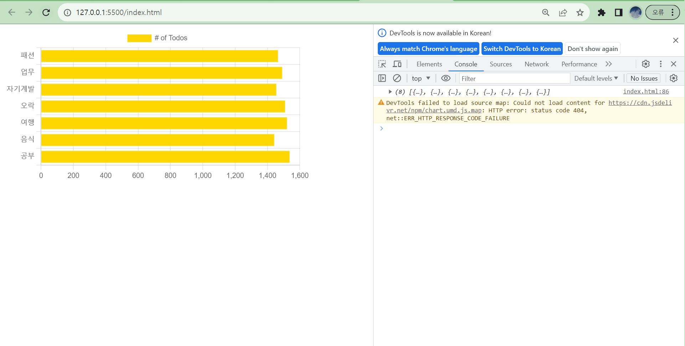Viewport: 685px width, 346px height.
Task: Click the # of Todos legend label
Action: [x=171, y=38]
